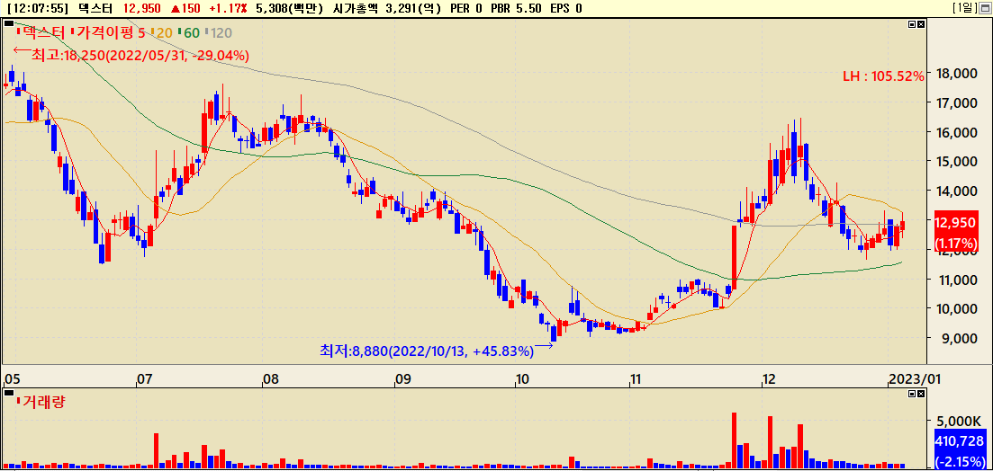Click the 11 month axis label
The width and height of the screenshot is (993, 471).
(636, 379)
